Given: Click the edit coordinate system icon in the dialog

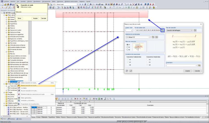Looking at the screenshot, I should coord(156,37).
